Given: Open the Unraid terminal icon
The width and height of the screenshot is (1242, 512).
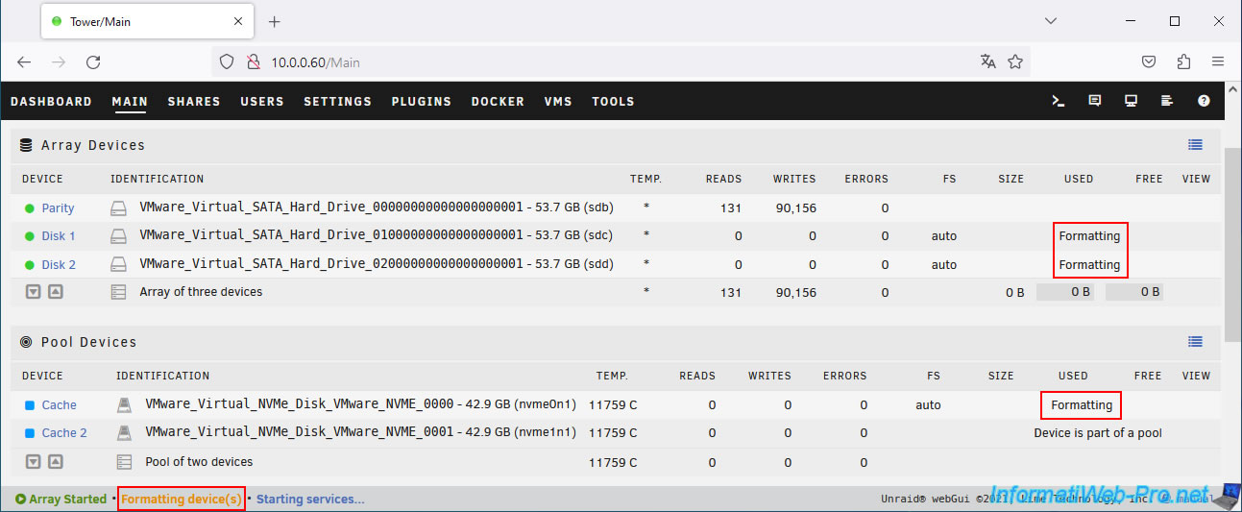Looking at the screenshot, I should pos(1058,101).
